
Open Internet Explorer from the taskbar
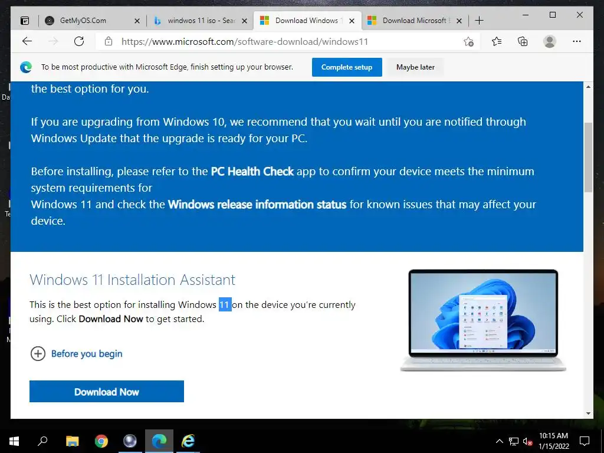click(188, 441)
